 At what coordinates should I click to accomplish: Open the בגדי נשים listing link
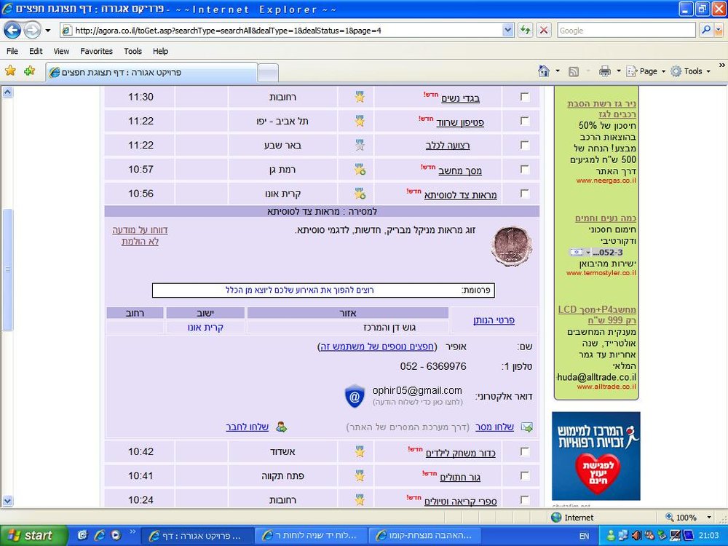(x=460, y=98)
